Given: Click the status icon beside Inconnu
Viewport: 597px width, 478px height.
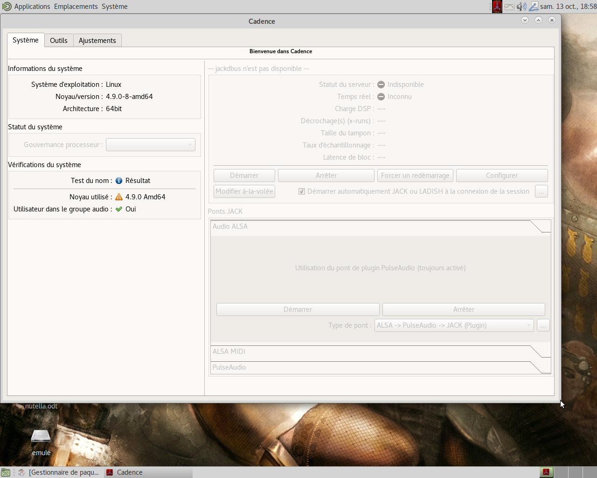Looking at the screenshot, I should coord(381,97).
